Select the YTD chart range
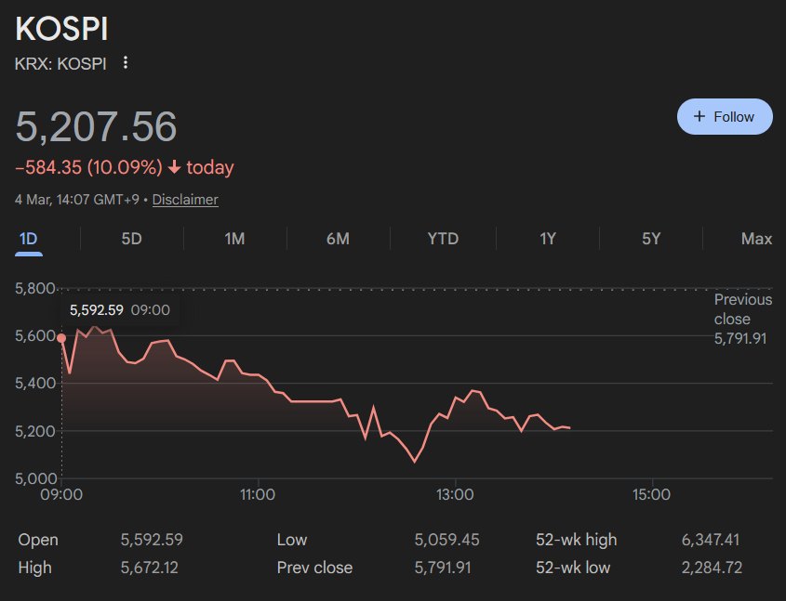 tap(443, 239)
